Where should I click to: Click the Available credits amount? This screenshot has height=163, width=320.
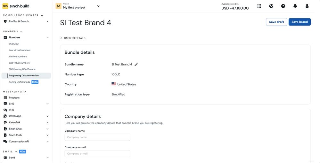point(235,8)
